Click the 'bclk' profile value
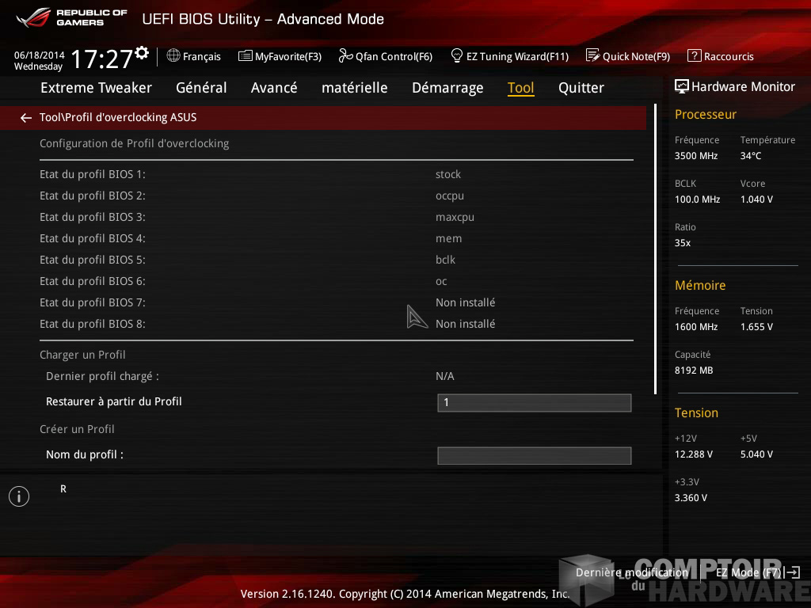 (x=445, y=260)
